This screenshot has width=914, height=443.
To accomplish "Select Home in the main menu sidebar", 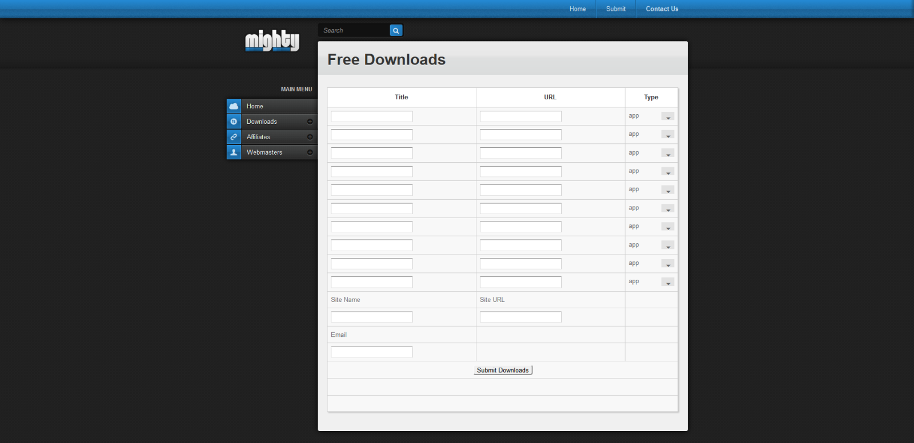I will tap(255, 106).
